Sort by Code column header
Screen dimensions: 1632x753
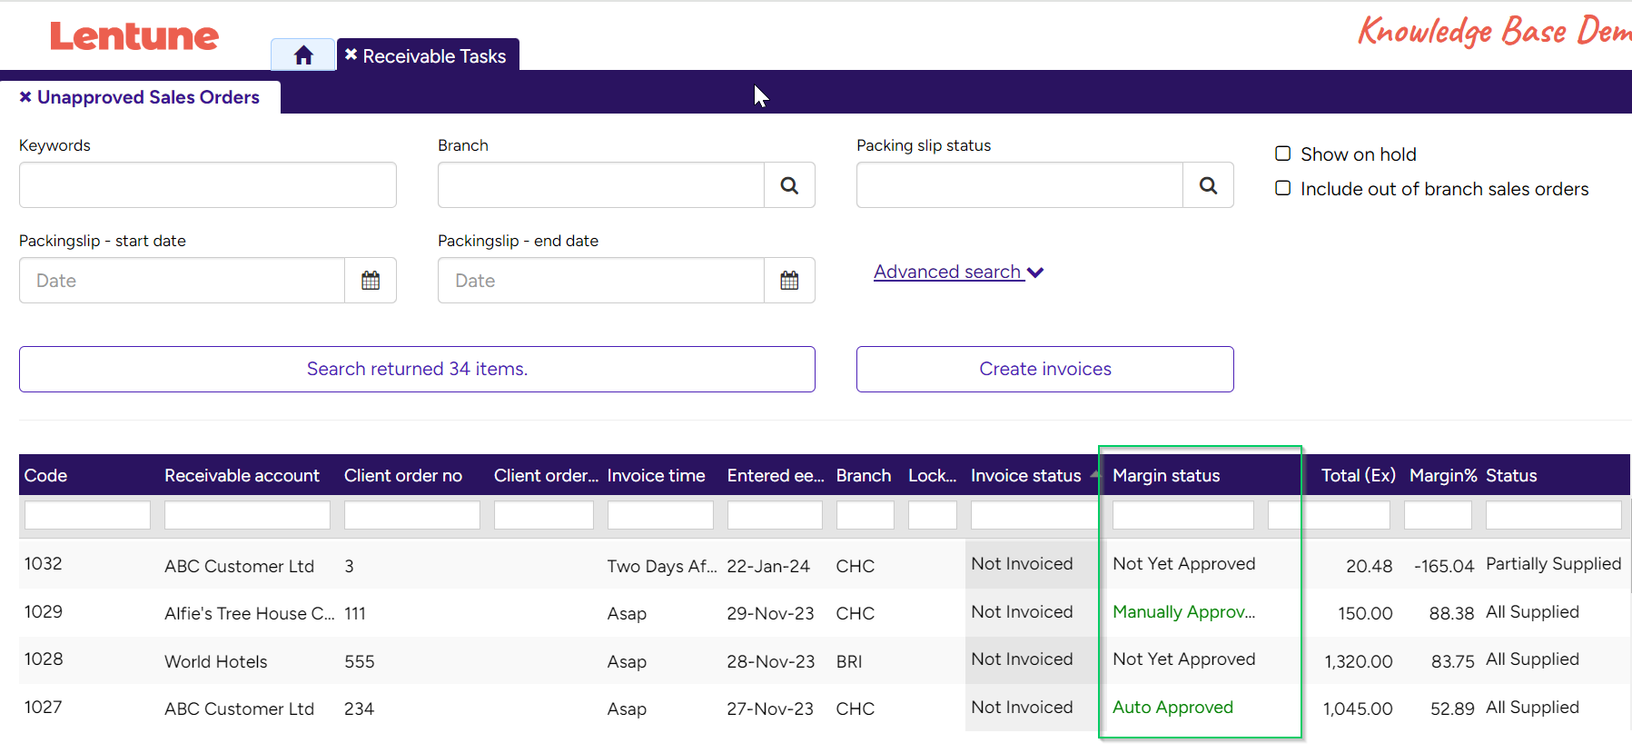click(46, 475)
